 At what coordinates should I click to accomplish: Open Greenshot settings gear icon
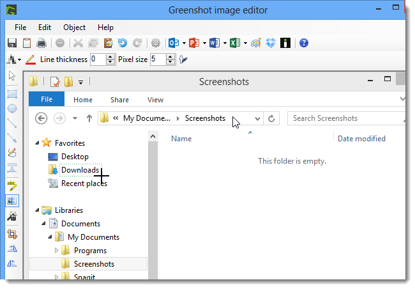click(x=155, y=43)
